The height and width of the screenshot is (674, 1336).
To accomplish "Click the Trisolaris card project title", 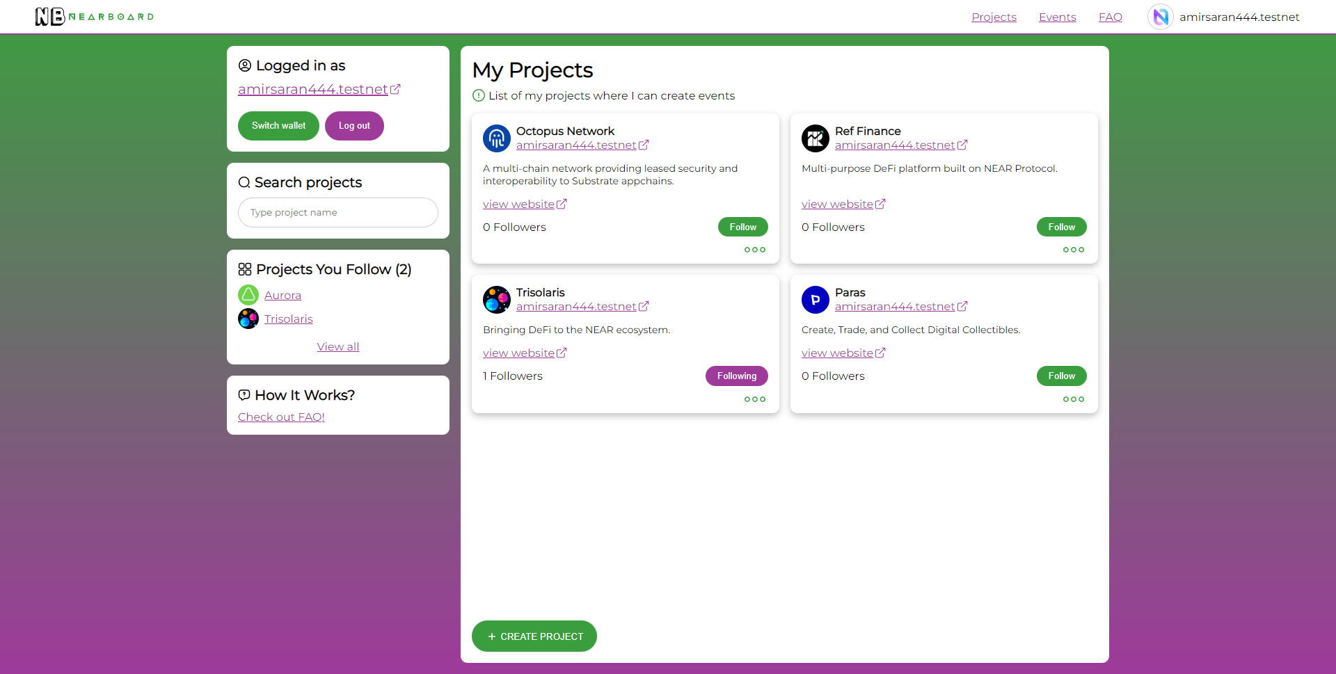I will (540, 292).
